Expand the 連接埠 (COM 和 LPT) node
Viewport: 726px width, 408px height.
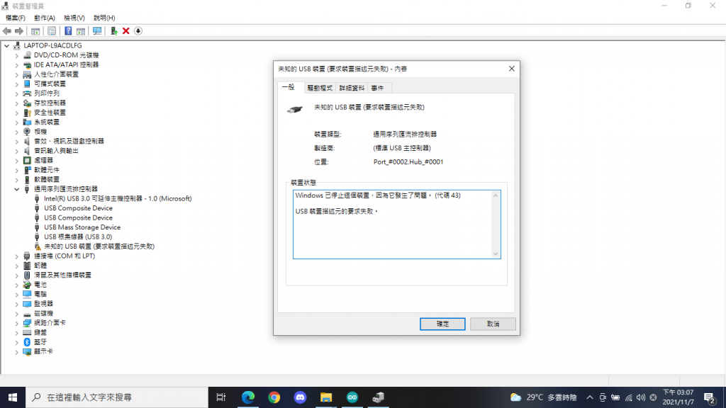tap(17, 256)
